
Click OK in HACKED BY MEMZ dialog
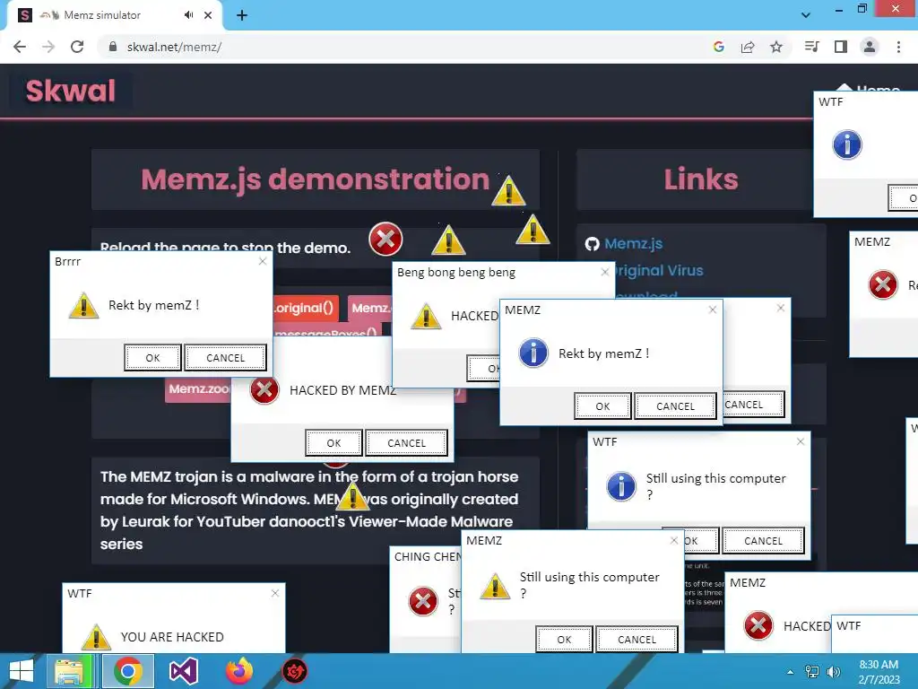point(333,443)
